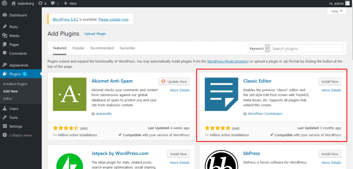Click Akismet star rating
The width and height of the screenshot is (353, 169).
[x=66, y=128]
